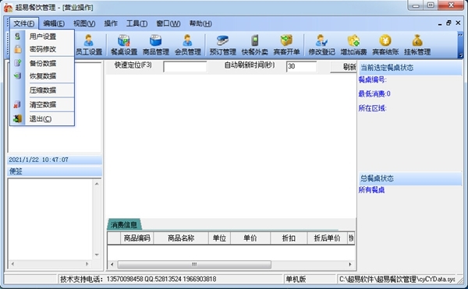Choose 恢复数据 menu entry
The height and width of the screenshot is (289, 468).
point(43,76)
